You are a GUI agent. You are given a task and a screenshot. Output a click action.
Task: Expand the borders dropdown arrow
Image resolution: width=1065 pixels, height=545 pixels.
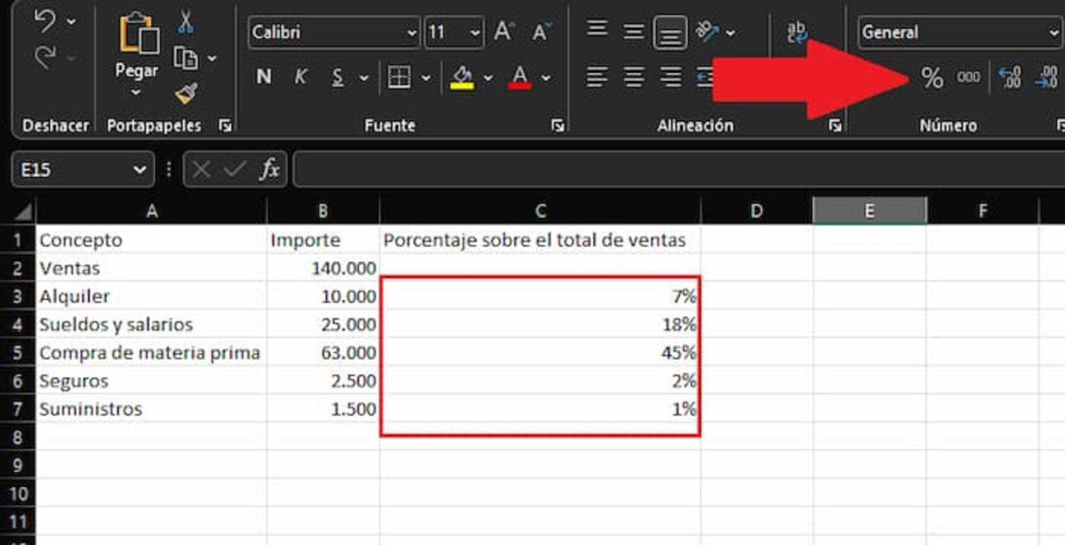pos(426,78)
